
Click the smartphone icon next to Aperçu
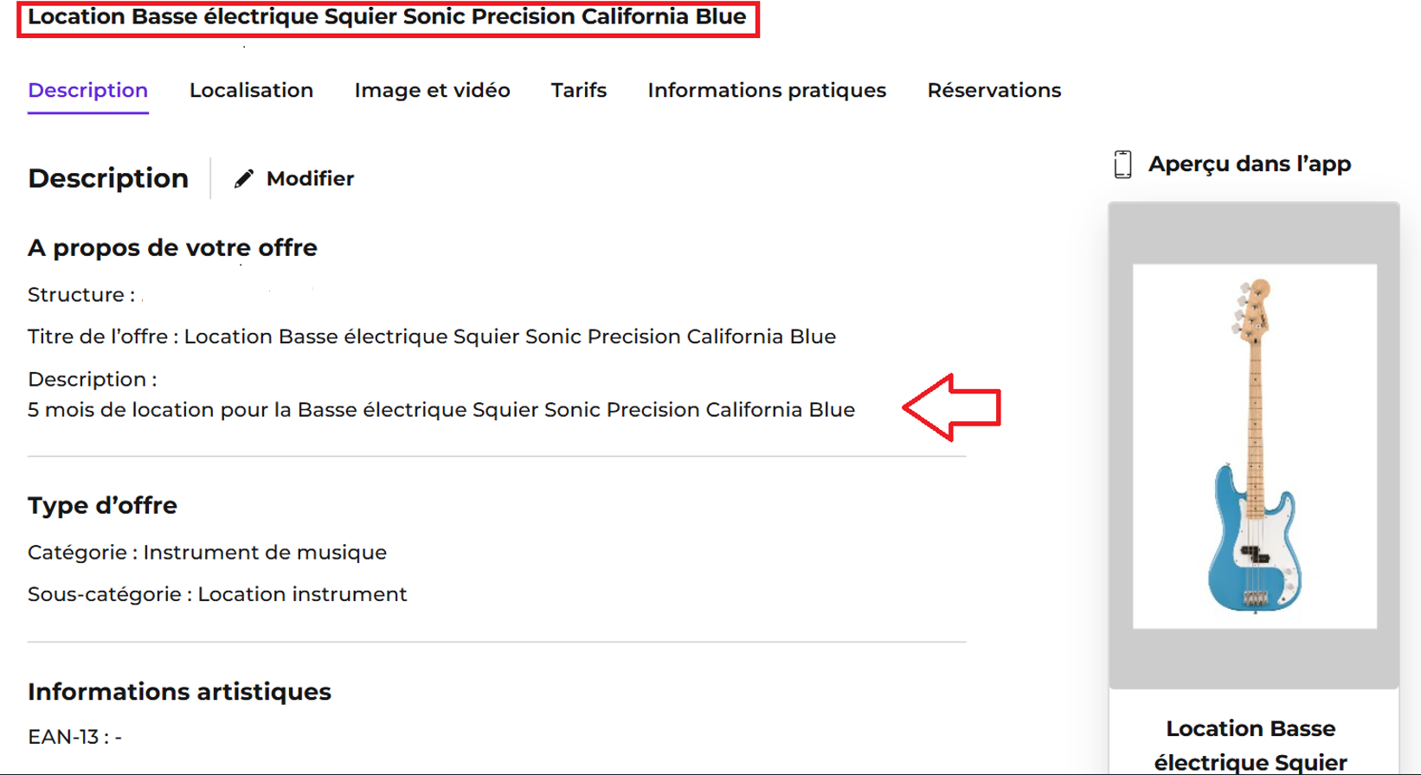[1122, 163]
